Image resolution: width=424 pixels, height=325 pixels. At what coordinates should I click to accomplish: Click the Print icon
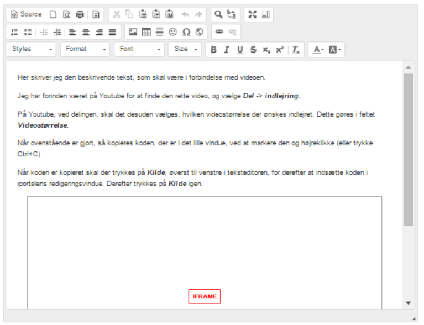pyautogui.click(x=80, y=14)
